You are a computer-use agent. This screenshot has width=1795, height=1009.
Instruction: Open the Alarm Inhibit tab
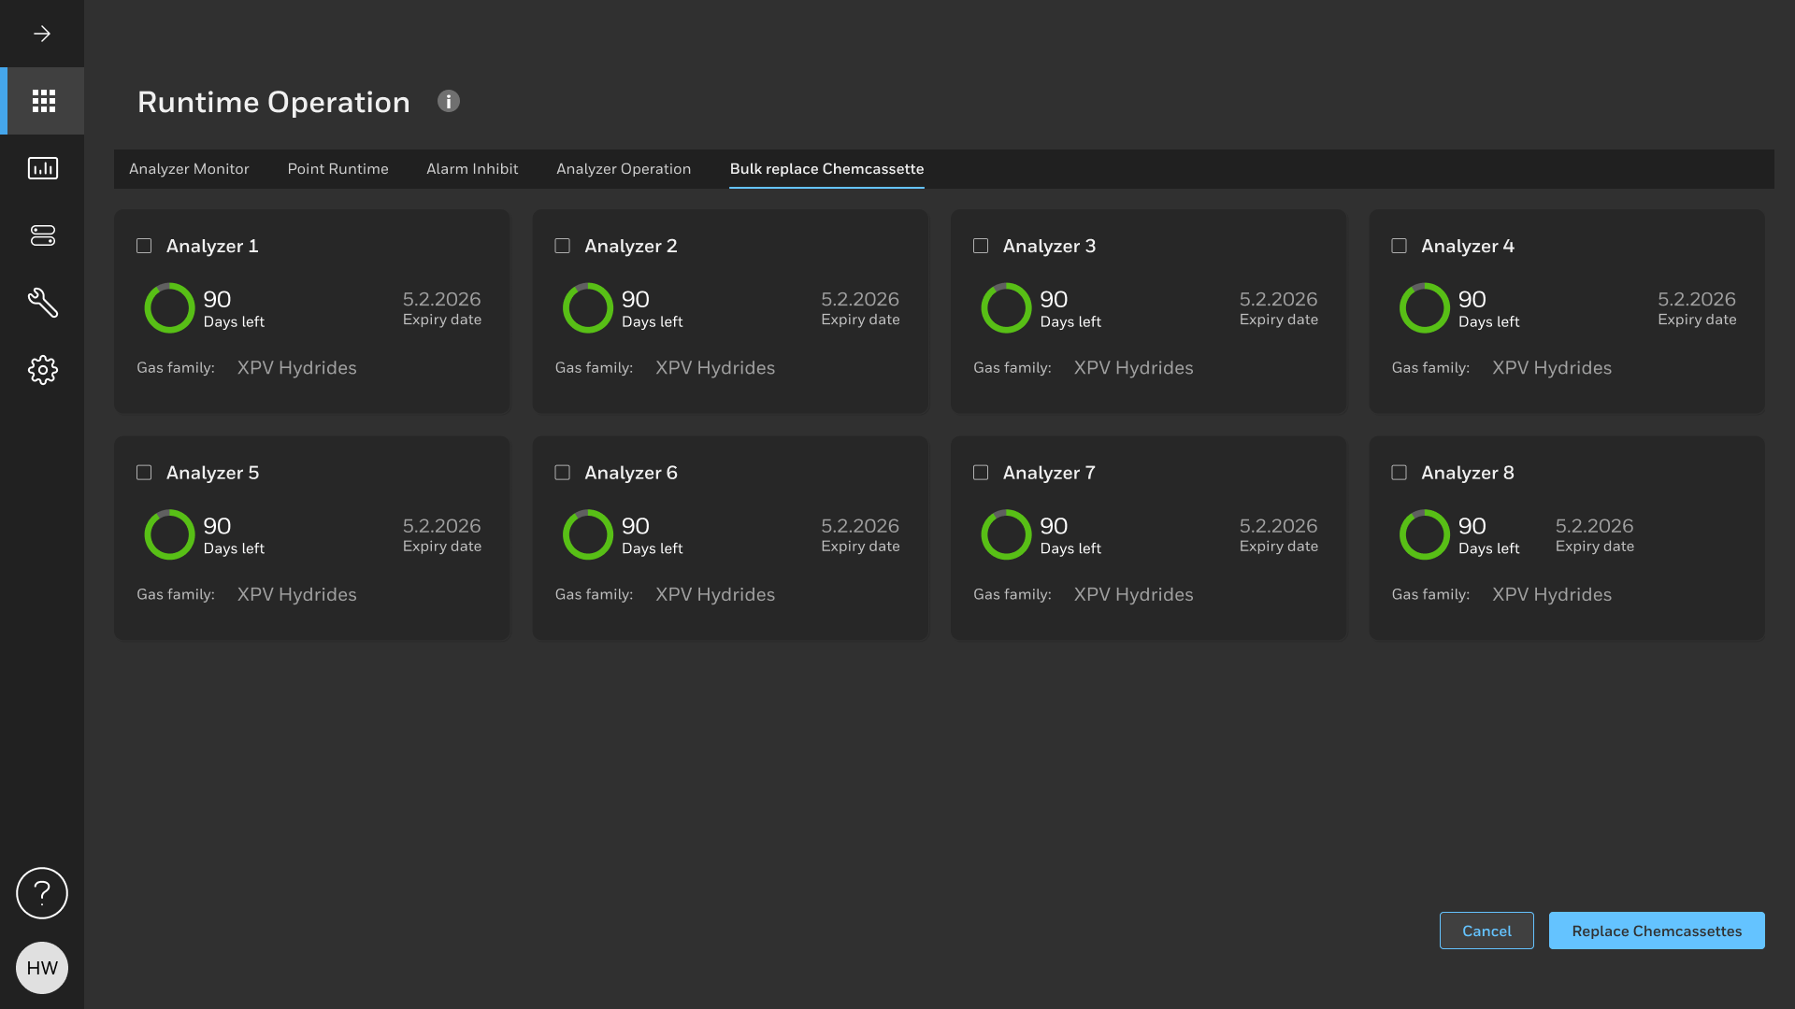pyautogui.click(x=472, y=169)
